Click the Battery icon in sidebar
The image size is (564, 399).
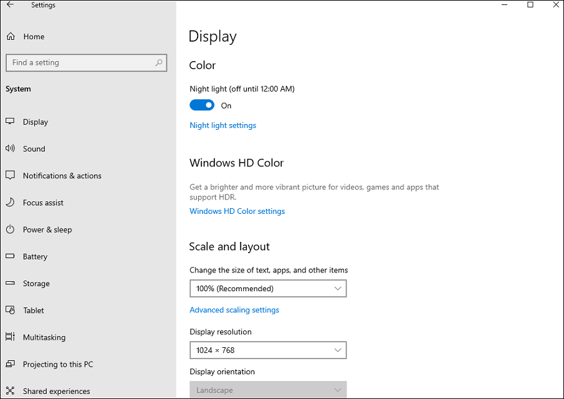[x=10, y=256]
